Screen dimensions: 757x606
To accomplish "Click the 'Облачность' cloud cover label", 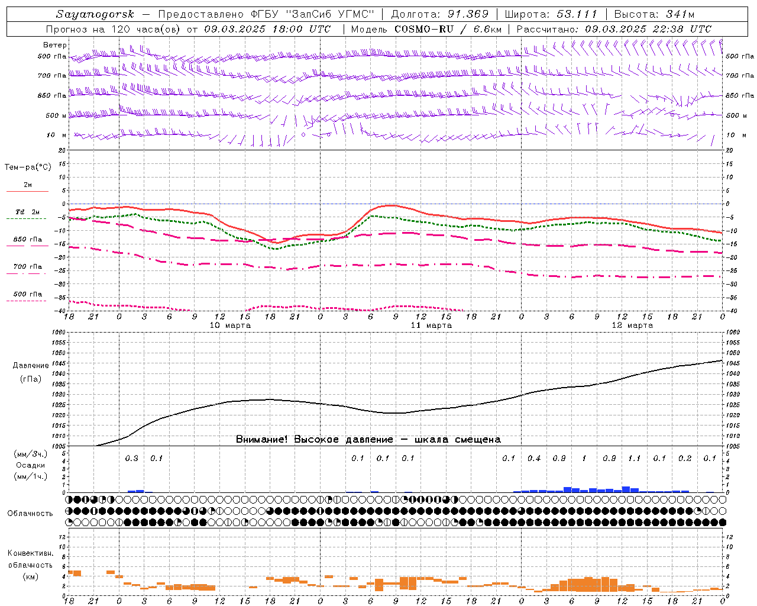I will pyautogui.click(x=30, y=513).
